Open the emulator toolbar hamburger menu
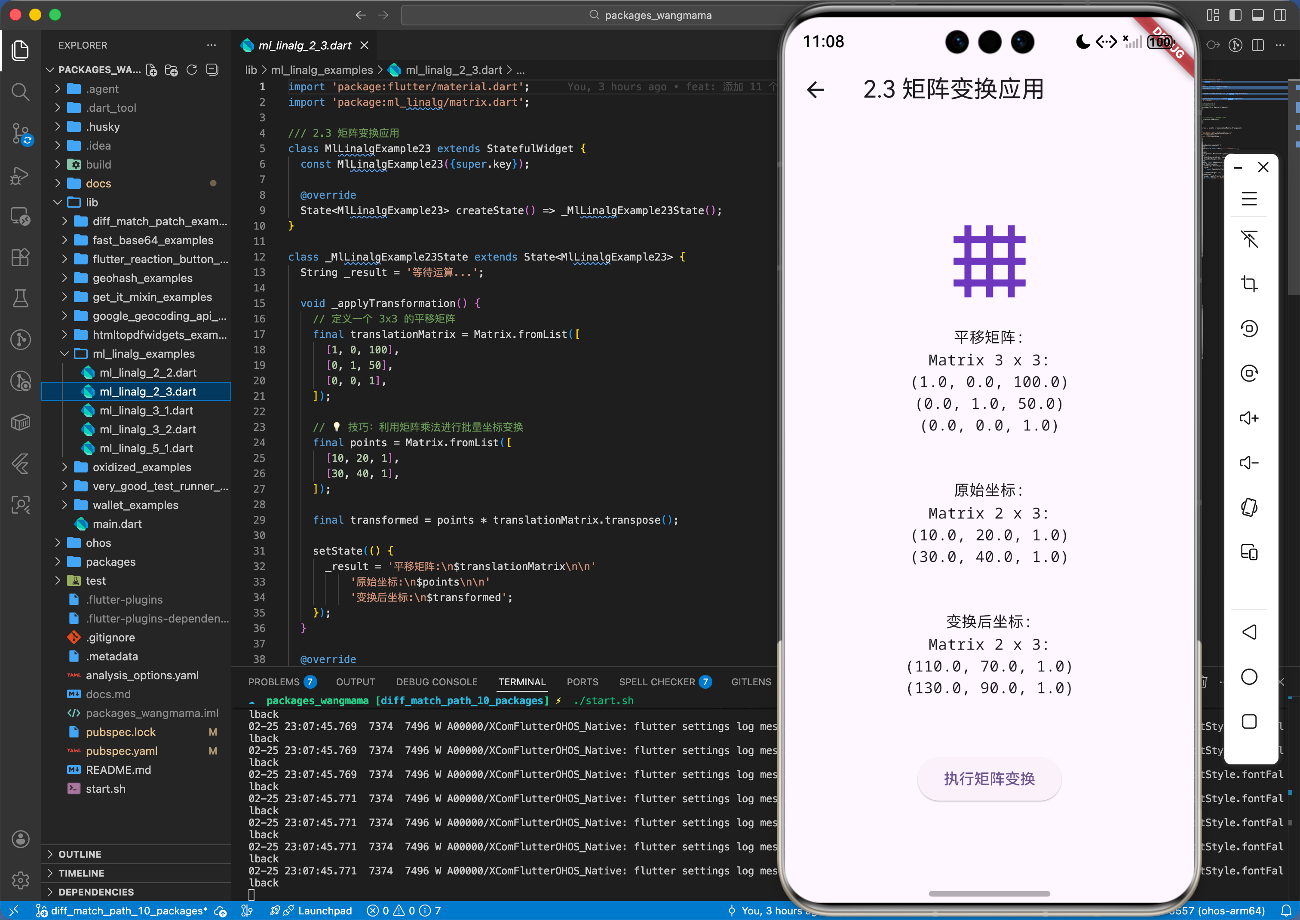 click(1249, 199)
